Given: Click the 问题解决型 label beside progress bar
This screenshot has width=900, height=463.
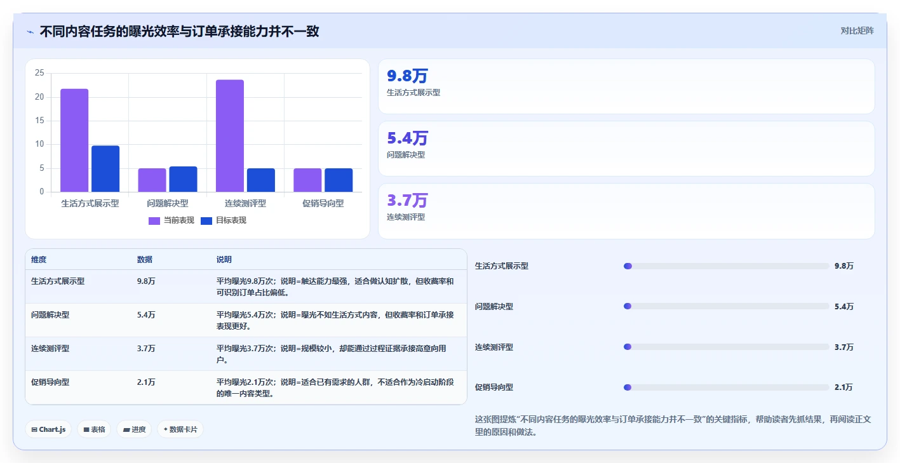Looking at the screenshot, I should point(494,306).
